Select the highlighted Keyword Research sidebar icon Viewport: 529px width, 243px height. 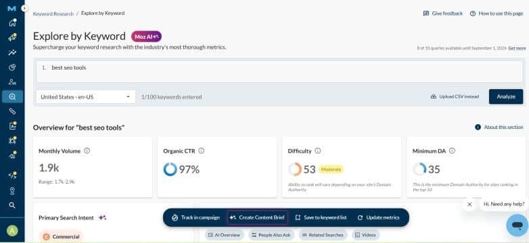pos(12,97)
